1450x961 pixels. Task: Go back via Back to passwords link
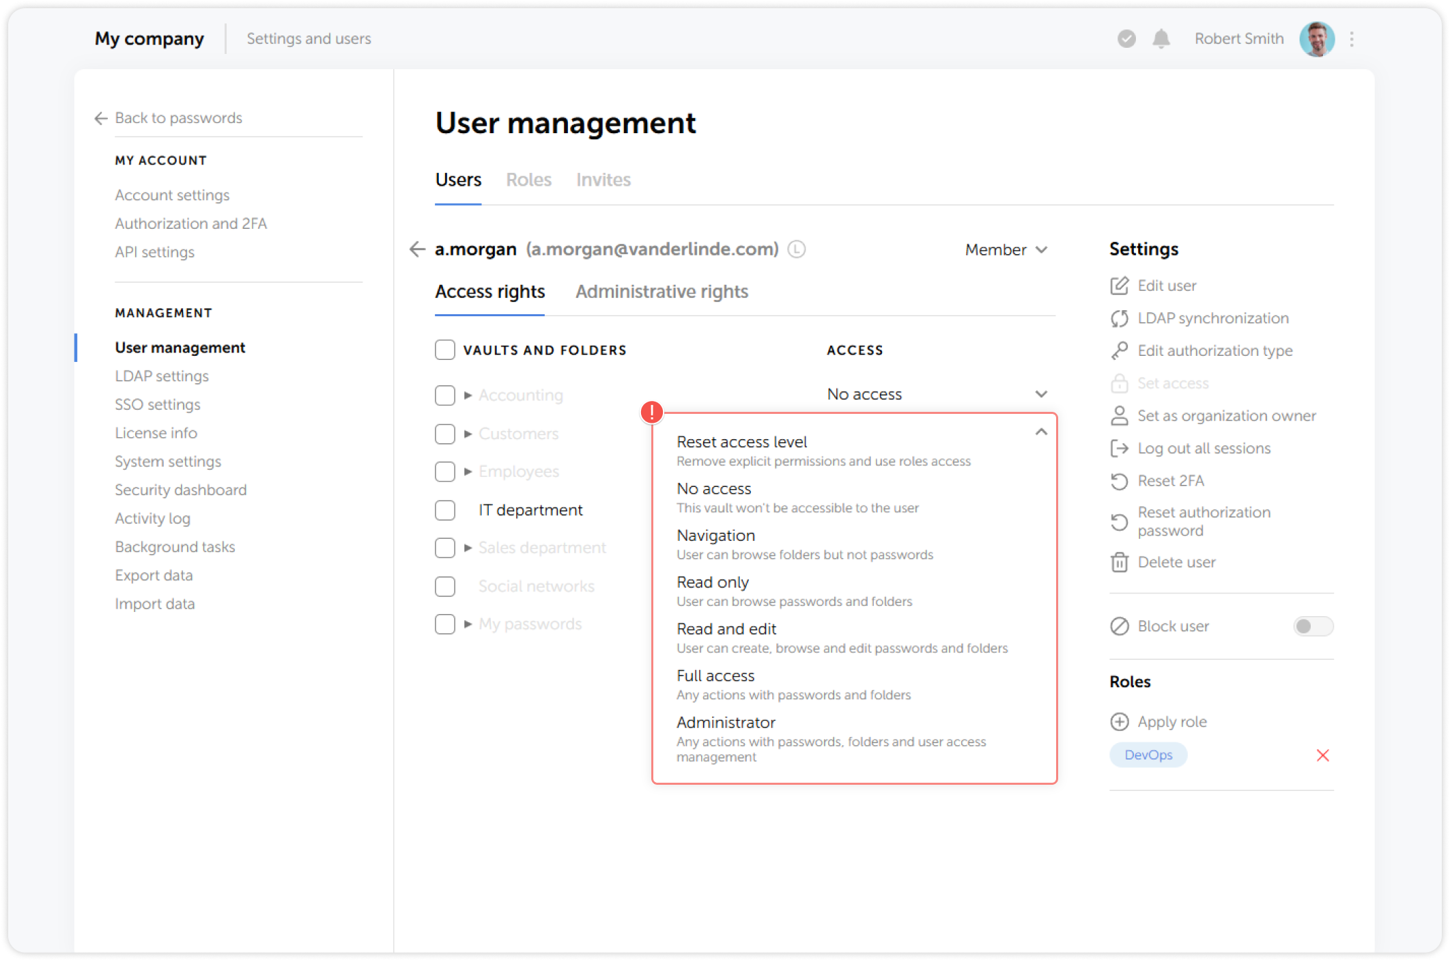pyautogui.click(x=179, y=117)
